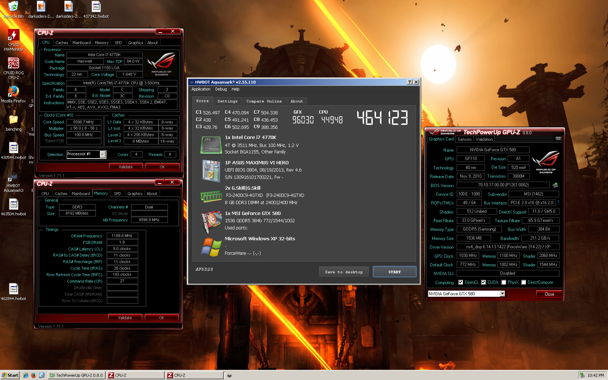
Task: Click the RAM stick icon in Aquamark results
Action: pyautogui.click(x=211, y=196)
